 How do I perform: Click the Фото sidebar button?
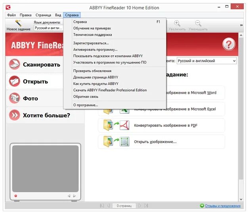click(35, 98)
